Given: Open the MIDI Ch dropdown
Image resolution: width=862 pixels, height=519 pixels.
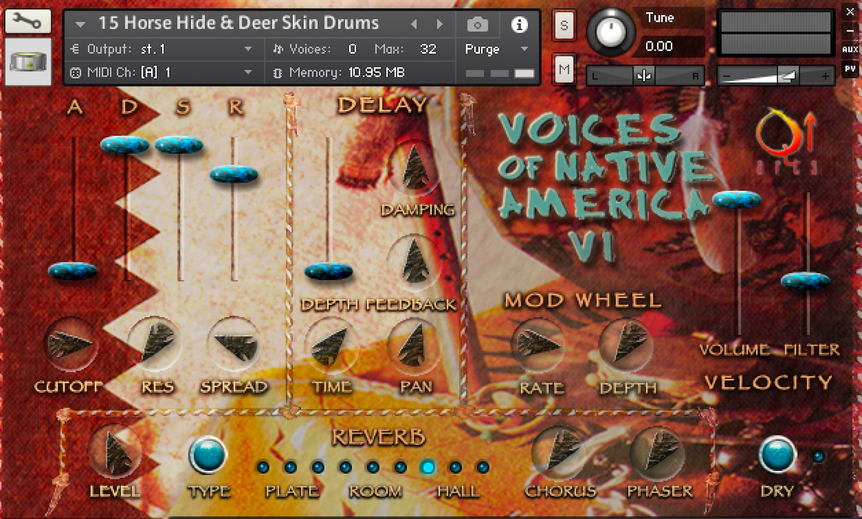Looking at the screenshot, I should (248, 72).
